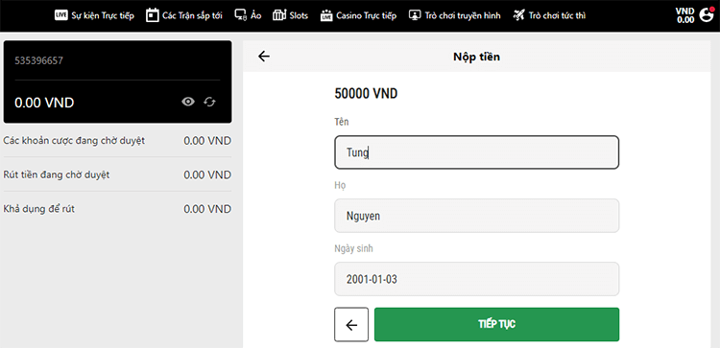720x348 pixels.
Task: Click the virtual sports monitor icon
Action: [x=241, y=15]
